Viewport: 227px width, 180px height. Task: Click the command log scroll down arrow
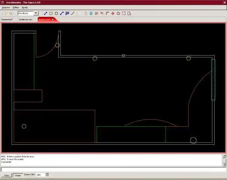(224, 165)
